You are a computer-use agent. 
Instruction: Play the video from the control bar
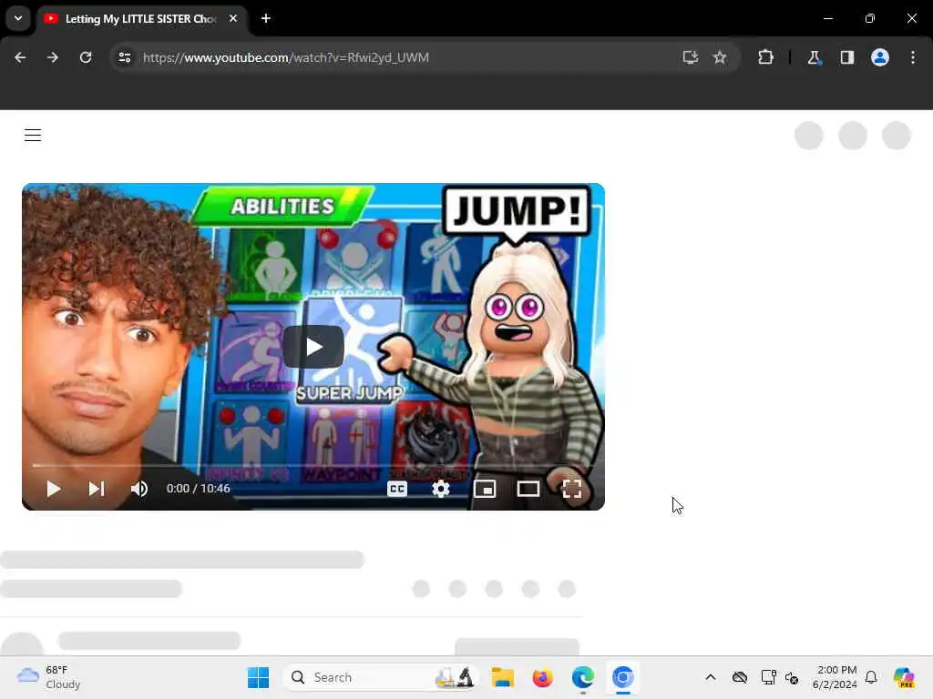(x=54, y=489)
